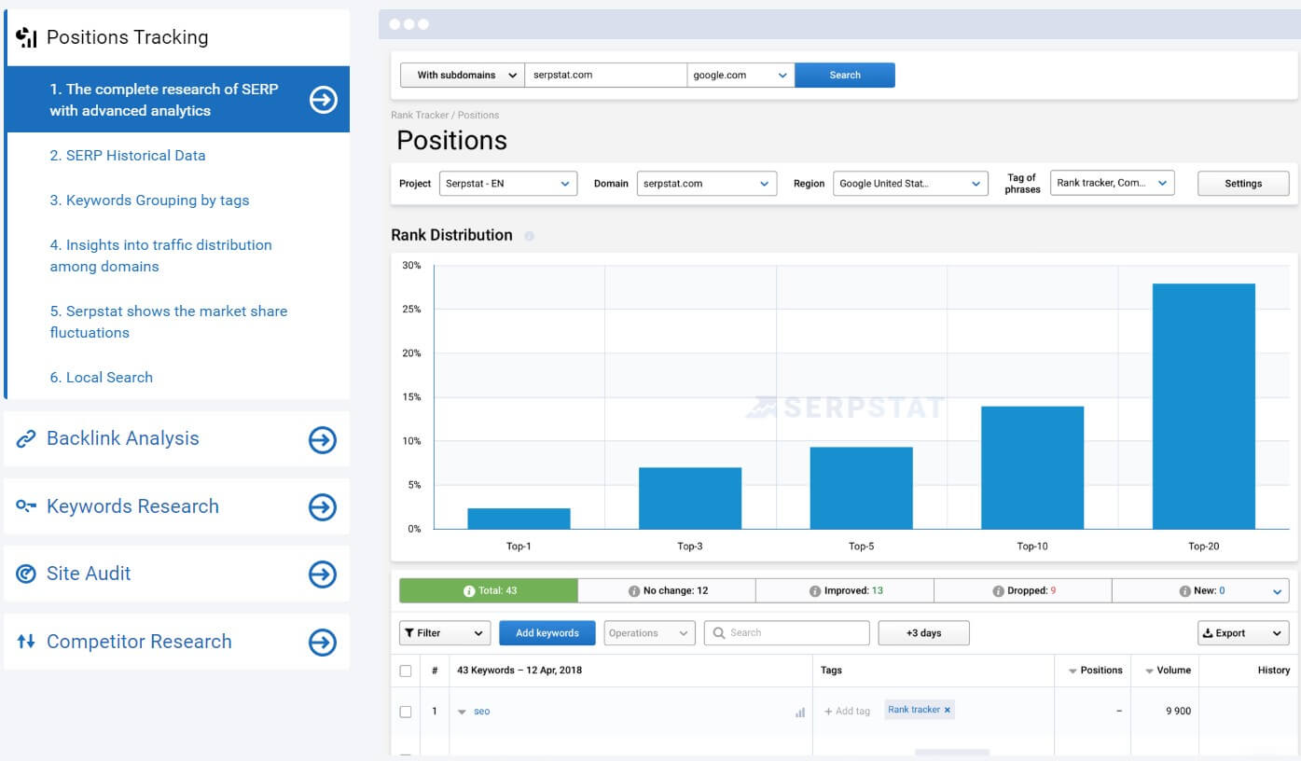Click the bar chart icon in seo row
1301x761 pixels.
[799, 712]
